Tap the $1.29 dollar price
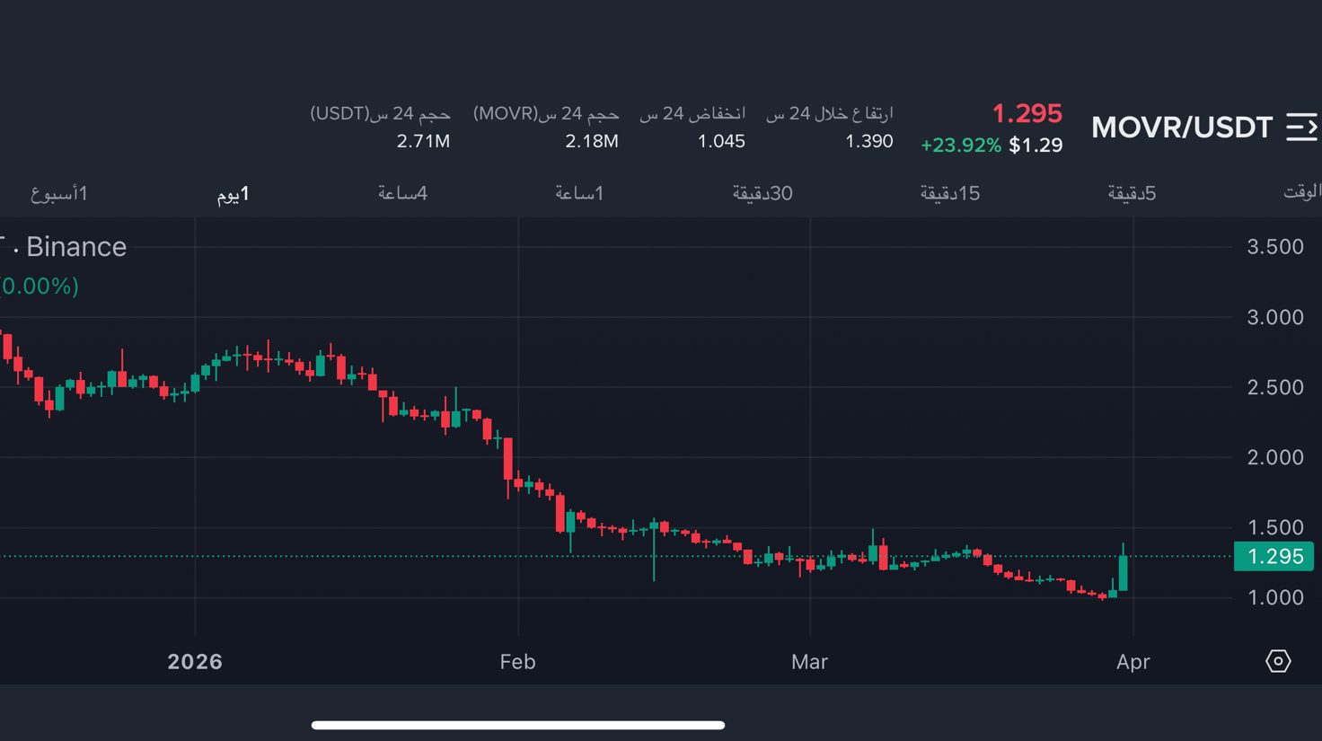This screenshot has height=741, width=1322. click(x=1036, y=146)
